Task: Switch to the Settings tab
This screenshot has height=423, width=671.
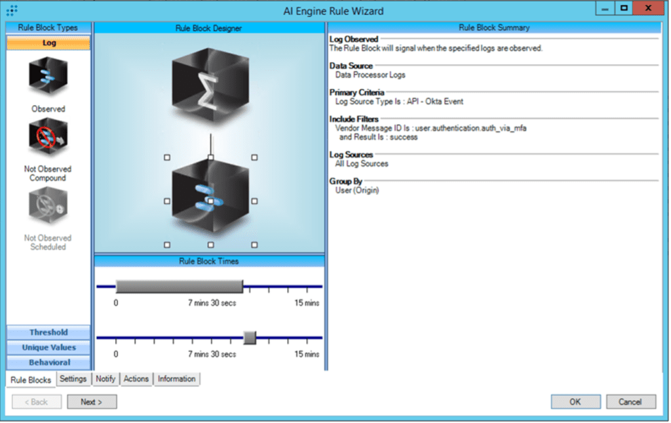Action: pyautogui.click(x=73, y=379)
